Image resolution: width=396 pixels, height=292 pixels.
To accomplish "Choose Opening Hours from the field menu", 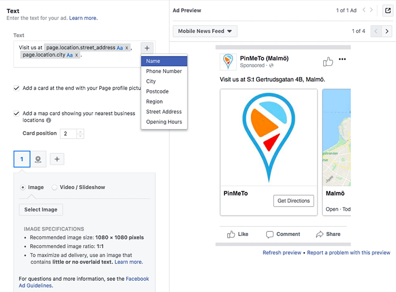I will [x=164, y=122].
